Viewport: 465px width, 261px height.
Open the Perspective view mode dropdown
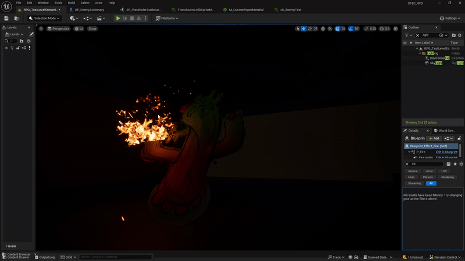point(58,28)
